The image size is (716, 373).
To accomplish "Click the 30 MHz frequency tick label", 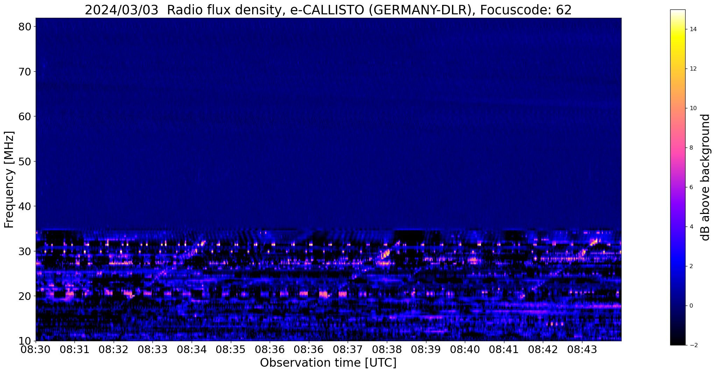I will pos(26,251).
